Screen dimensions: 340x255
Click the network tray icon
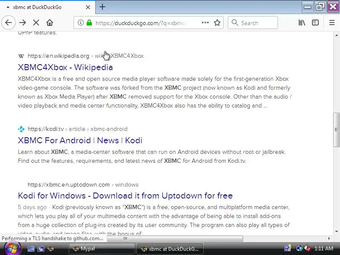(x=299, y=248)
